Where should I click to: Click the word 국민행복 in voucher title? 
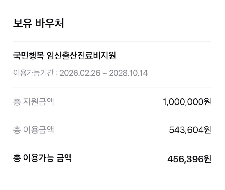(x=28, y=56)
